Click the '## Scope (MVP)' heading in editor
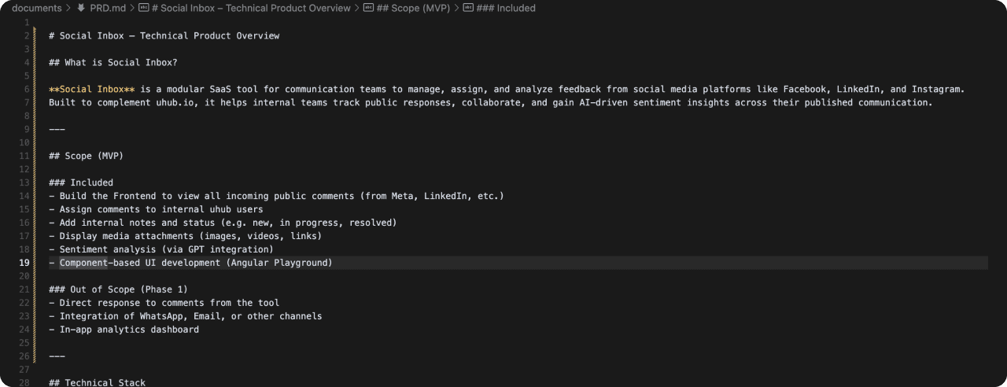 [x=87, y=156]
